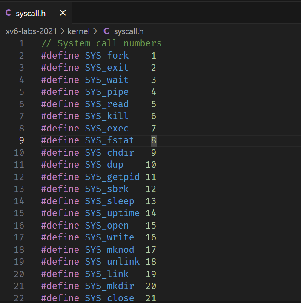Click #define keyword on the SYS_fork line
Screen dimensions: 301x303
coord(60,56)
